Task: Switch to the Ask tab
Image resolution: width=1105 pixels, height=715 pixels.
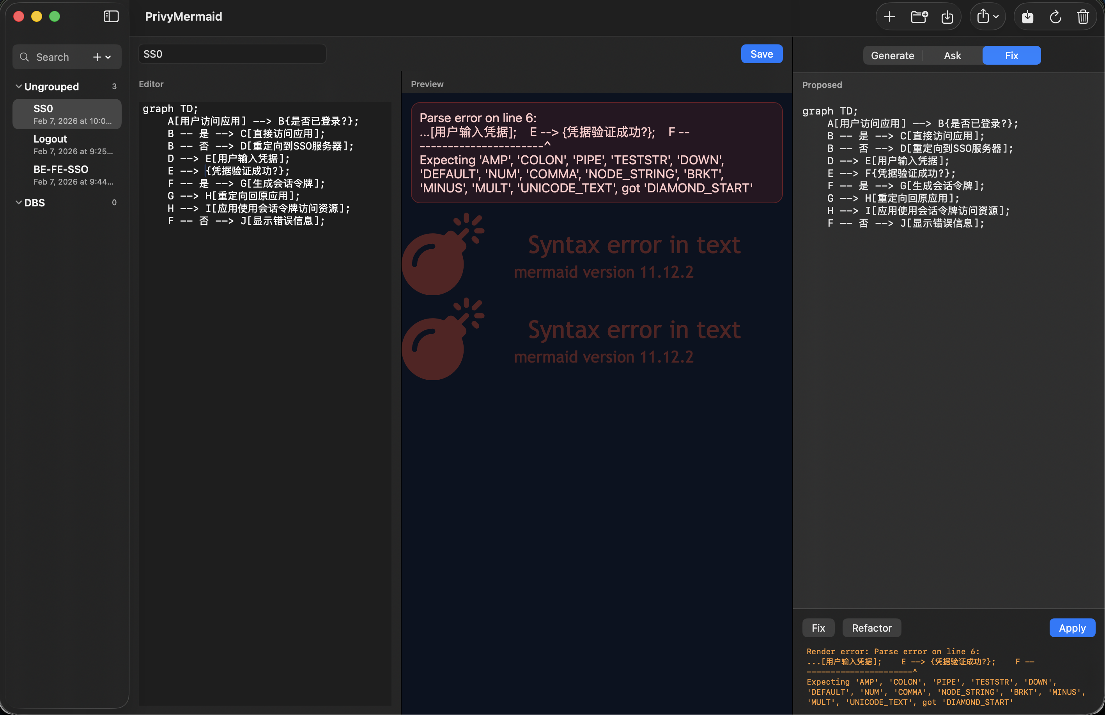Action: tap(951, 55)
